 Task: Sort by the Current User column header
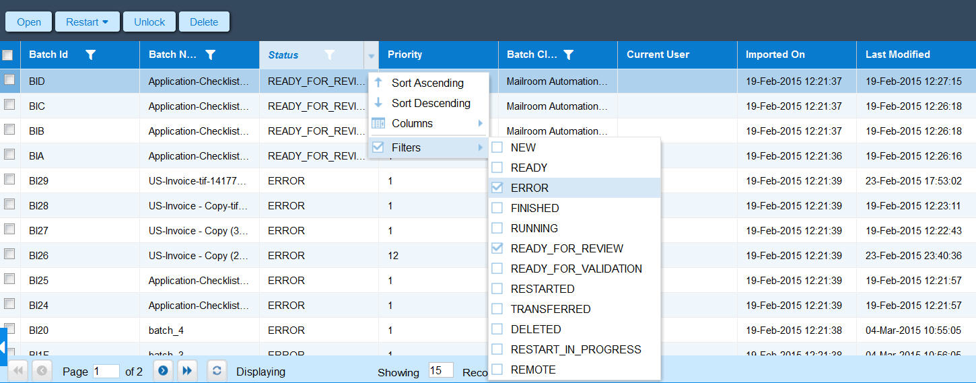click(x=677, y=55)
